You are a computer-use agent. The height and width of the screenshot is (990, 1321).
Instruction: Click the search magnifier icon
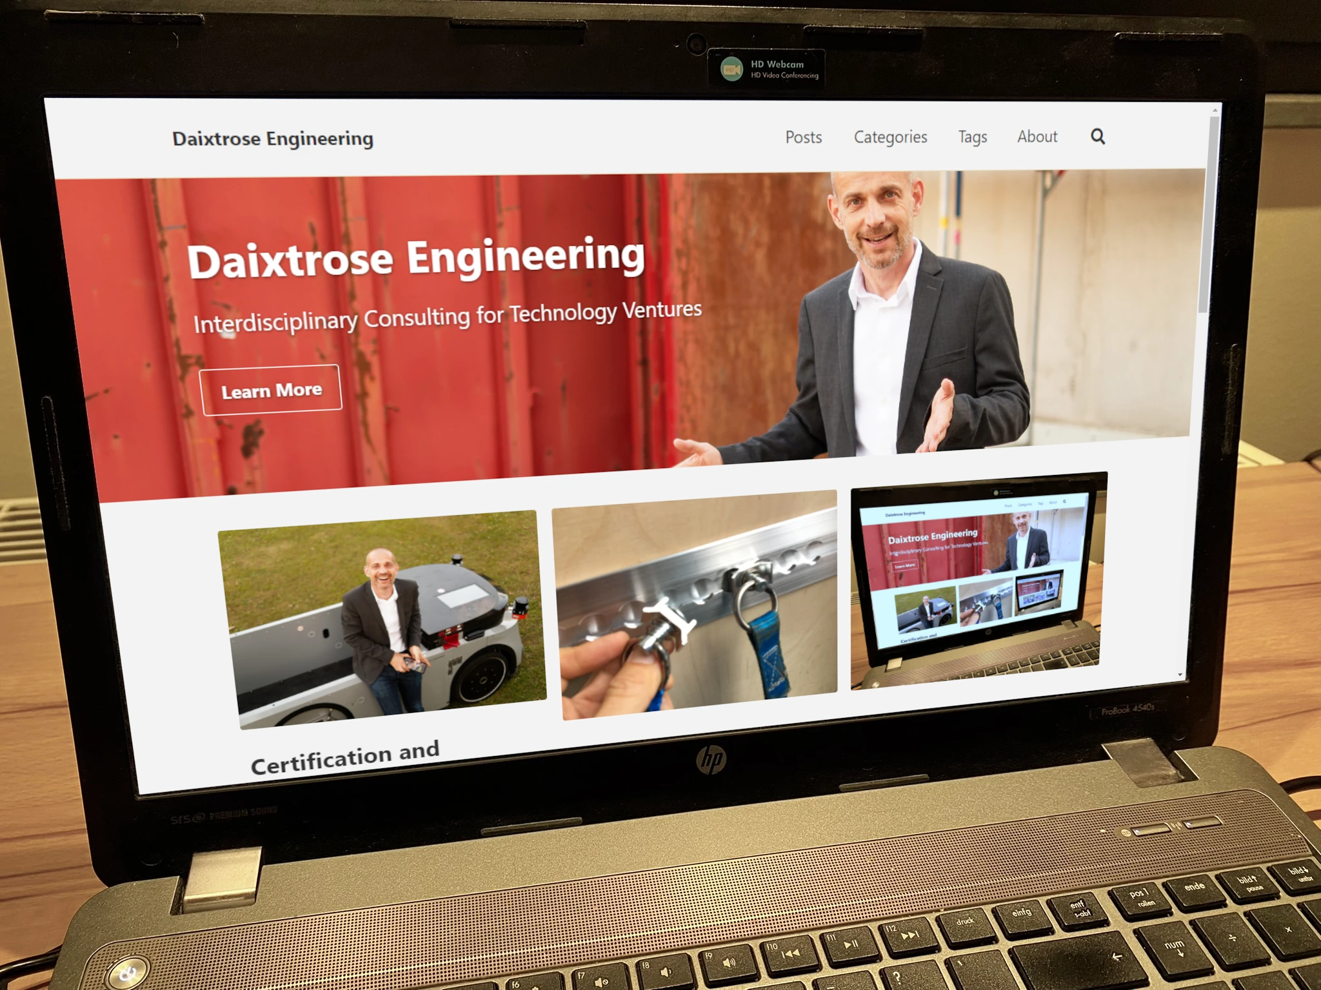pos(1098,136)
